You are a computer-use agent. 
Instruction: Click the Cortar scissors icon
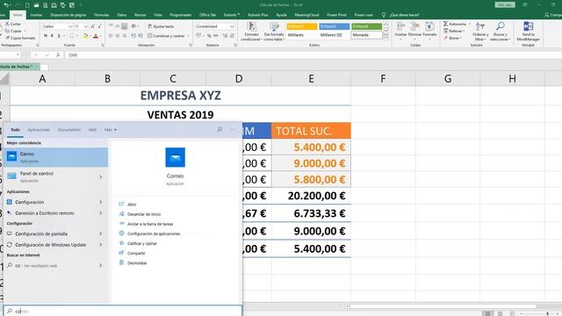point(7,24)
